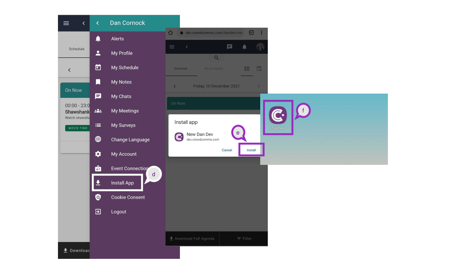The height and width of the screenshot is (274, 464).
Task: Click the browser URL address bar
Action: click(214, 33)
